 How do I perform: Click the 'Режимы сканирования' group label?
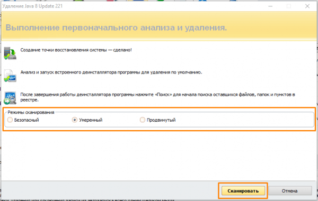[x=31, y=112]
